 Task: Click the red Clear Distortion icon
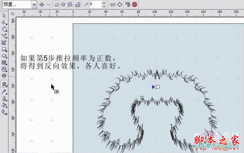click(x=135, y=4)
